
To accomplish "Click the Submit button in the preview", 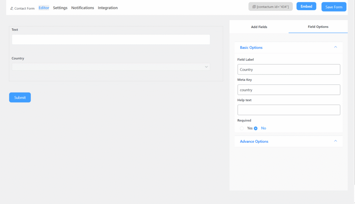I will 20,98.
